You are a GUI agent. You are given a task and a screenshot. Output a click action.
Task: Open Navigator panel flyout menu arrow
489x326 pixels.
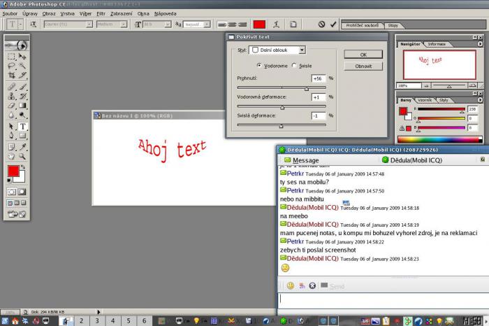pyautogui.click(x=480, y=44)
